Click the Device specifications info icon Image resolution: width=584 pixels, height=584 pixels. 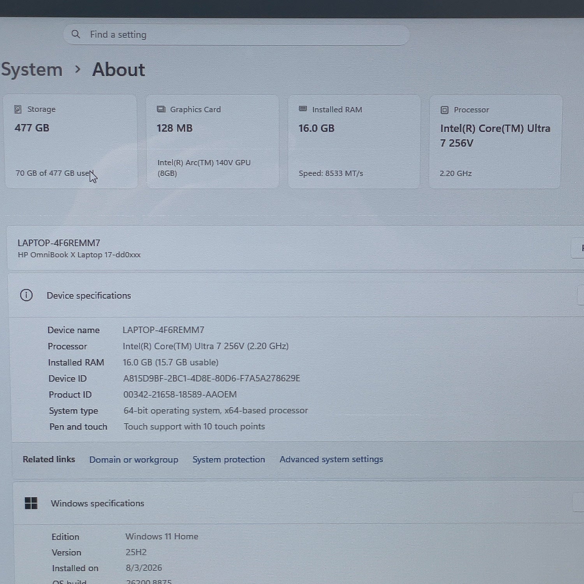(26, 295)
